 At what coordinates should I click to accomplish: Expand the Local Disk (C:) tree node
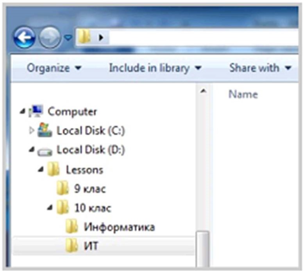[32, 131]
